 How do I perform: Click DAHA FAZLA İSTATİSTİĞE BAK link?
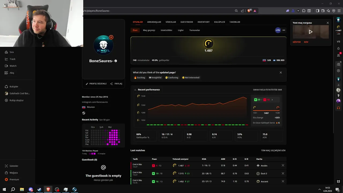tap(267, 90)
